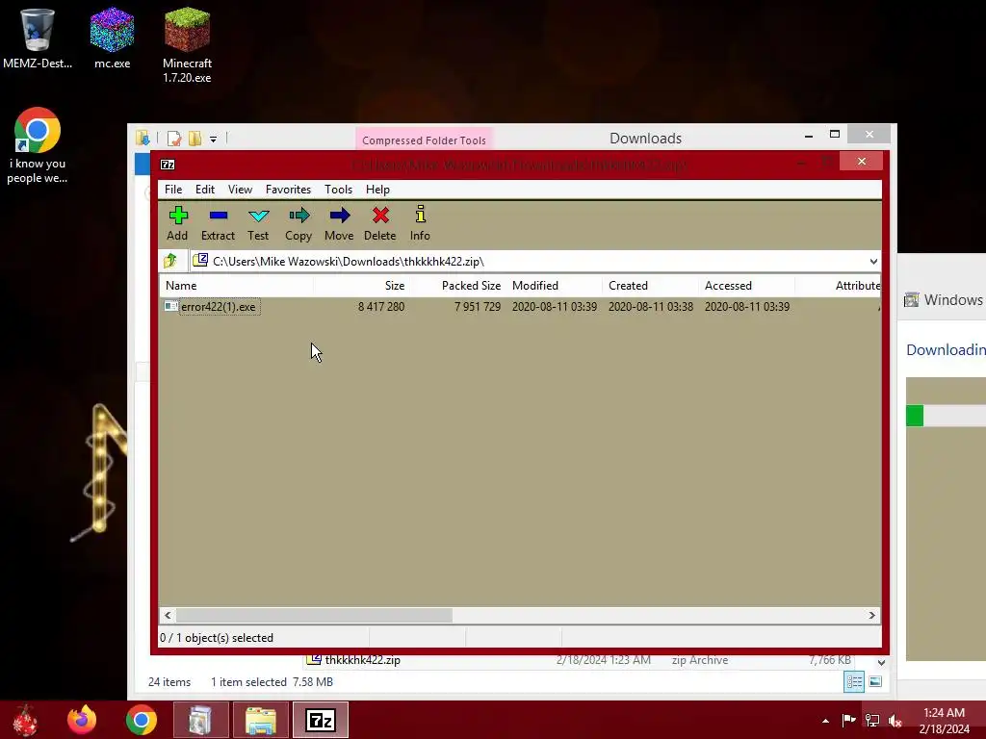Select the Chrome shortcut on the desktop

tap(38, 145)
